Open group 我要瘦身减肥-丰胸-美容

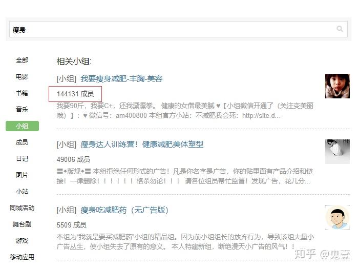pyautogui.click(x=121, y=79)
